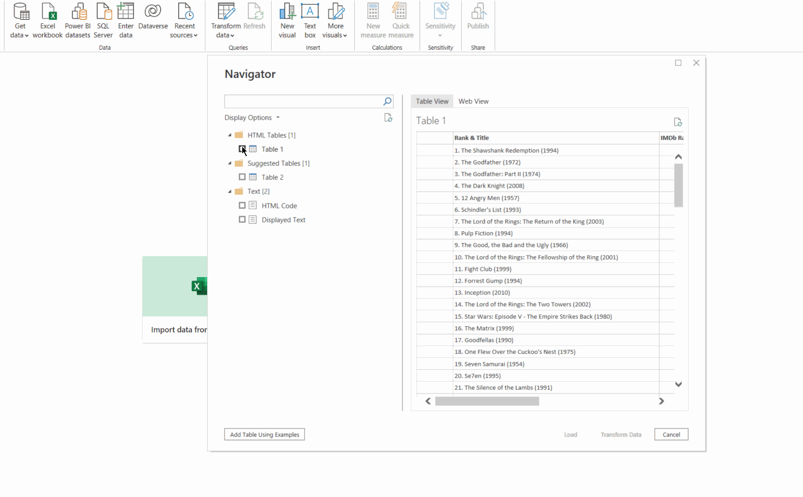Maximize the Navigator dialog
Viewport: 803px width, 497px height.
(x=678, y=63)
